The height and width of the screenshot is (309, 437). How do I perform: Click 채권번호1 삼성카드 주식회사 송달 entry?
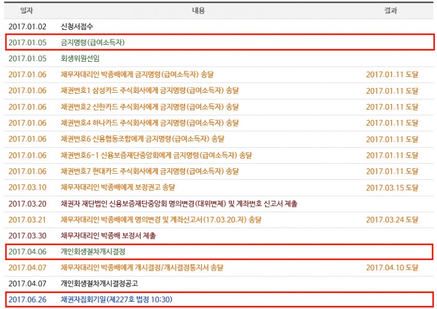(x=150, y=91)
